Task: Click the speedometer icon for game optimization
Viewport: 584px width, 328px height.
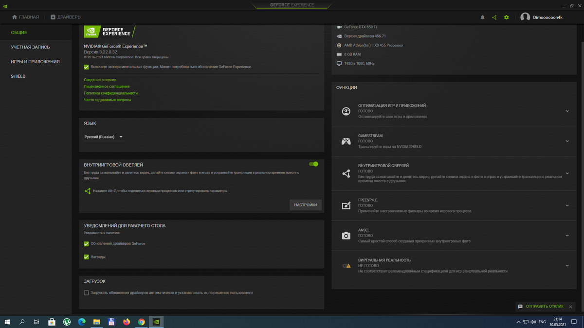Action: click(346, 111)
